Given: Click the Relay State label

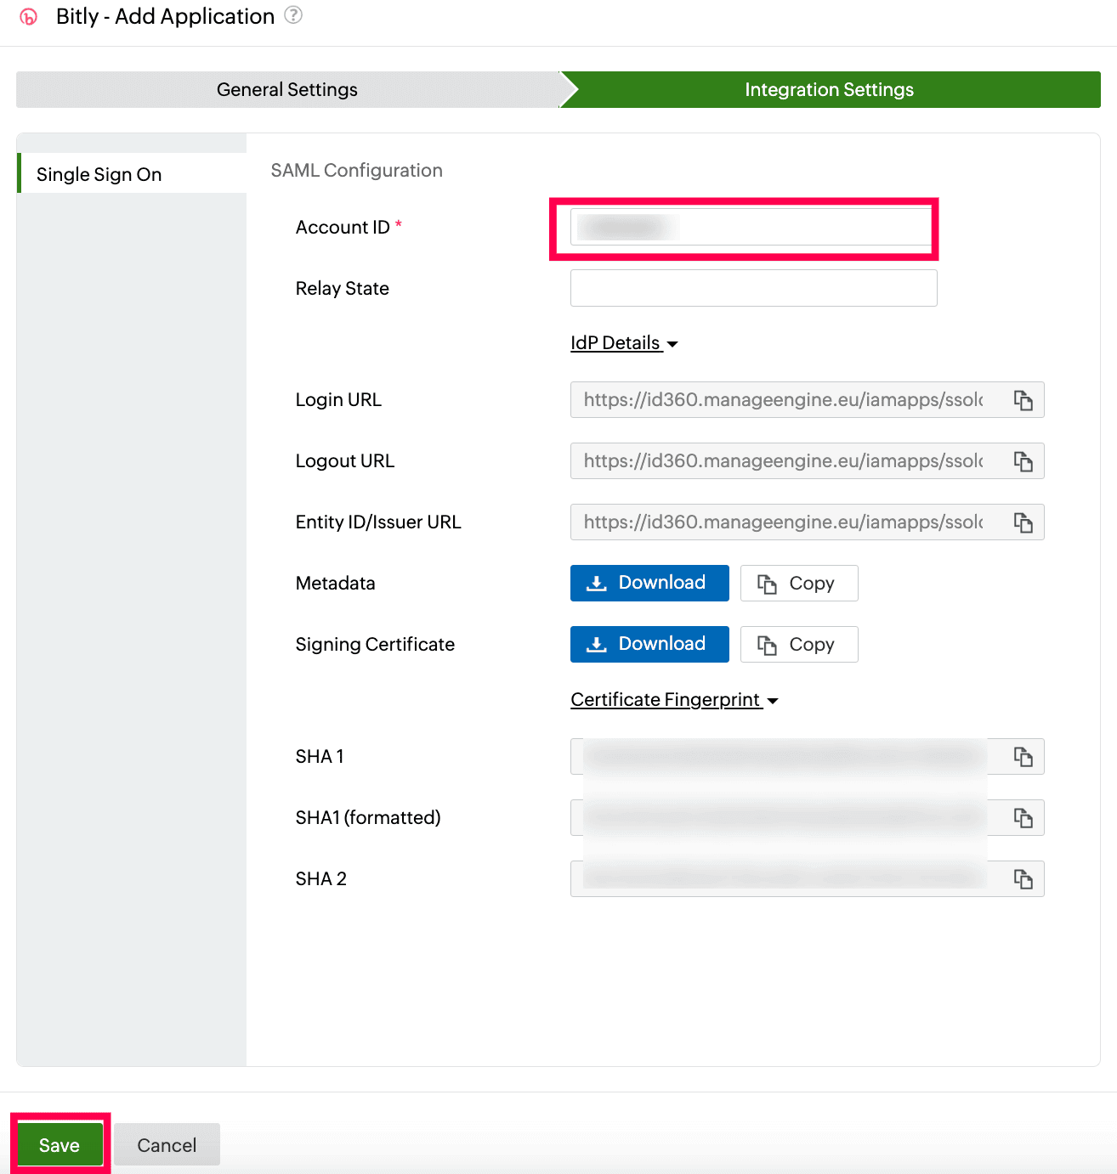Looking at the screenshot, I should point(343,289).
